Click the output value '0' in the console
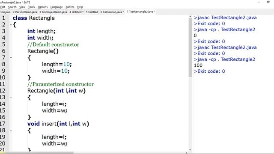The image size is (274, 154). tap(195, 36)
